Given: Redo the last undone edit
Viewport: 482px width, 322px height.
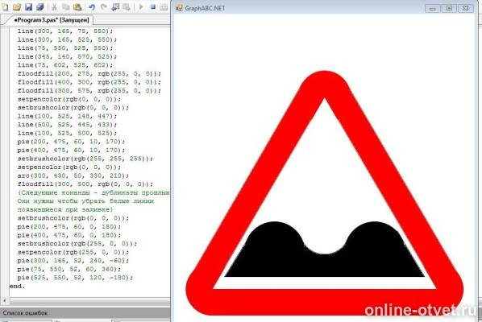Looking at the screenshot, I should [x=104, y=6].
